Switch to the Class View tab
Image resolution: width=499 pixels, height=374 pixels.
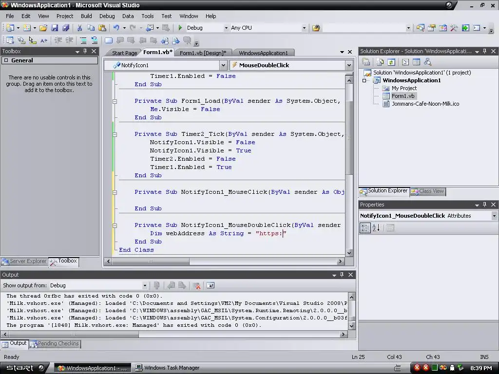[428, 191]
